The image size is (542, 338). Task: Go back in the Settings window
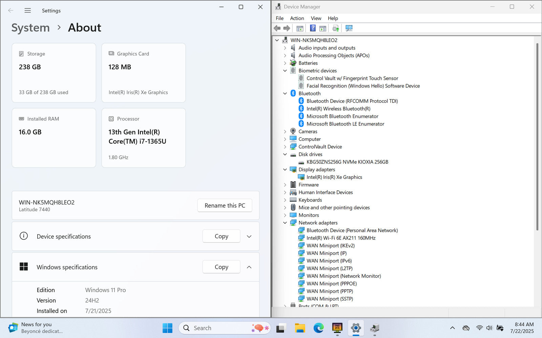(11, 10)
